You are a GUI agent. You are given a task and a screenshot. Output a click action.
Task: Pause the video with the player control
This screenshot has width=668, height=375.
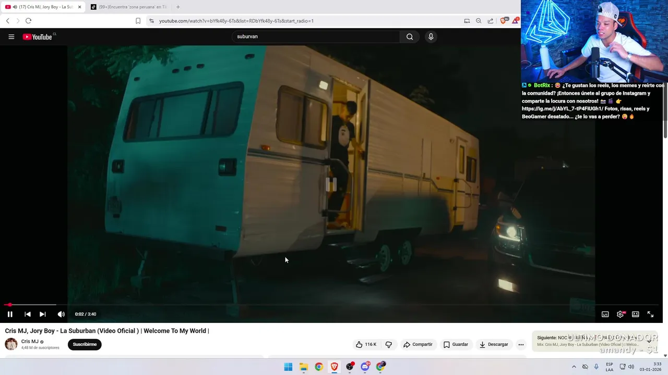10,314
